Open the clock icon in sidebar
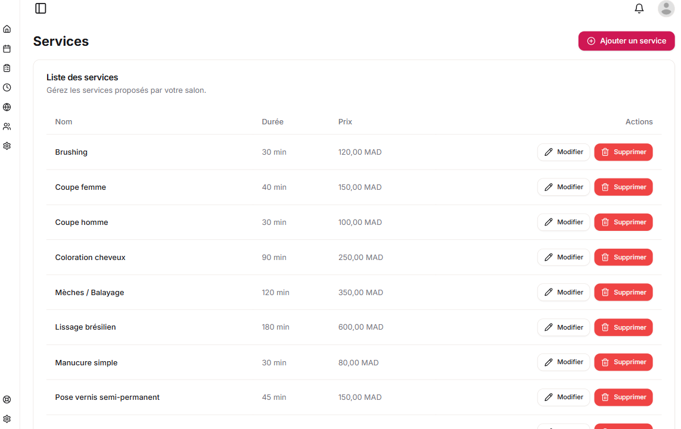Viewport: 681px width, 429px height. 7,87
